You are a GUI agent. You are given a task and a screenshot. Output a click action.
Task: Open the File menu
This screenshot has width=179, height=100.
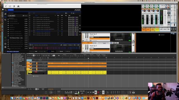click(x=9, y=1)
